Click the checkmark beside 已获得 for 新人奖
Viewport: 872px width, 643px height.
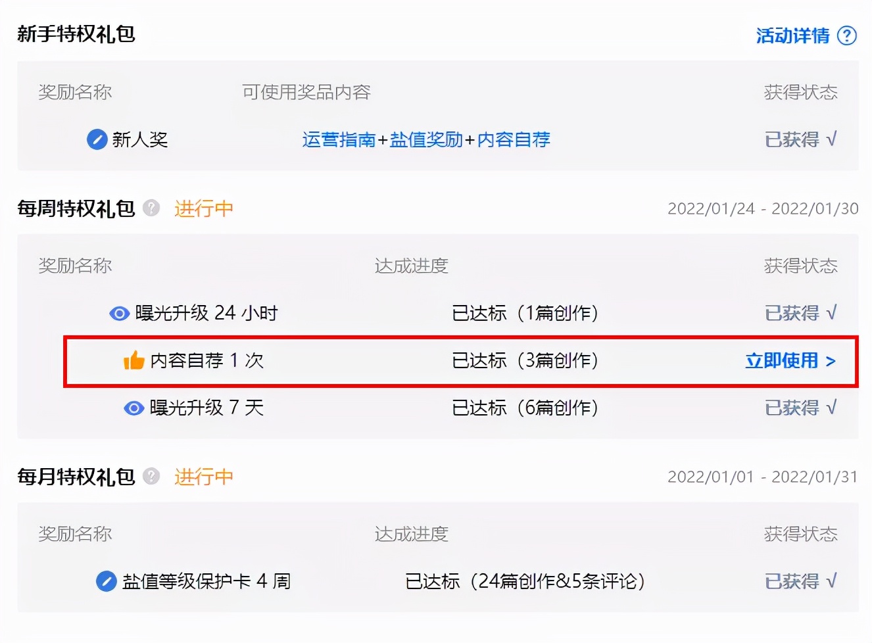(833, 139)
